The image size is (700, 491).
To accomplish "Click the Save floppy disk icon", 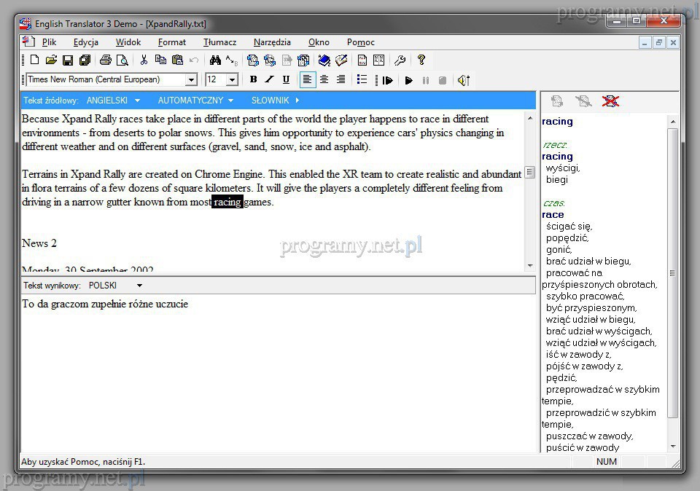I will pyautogui.click(x=68, y=60).
